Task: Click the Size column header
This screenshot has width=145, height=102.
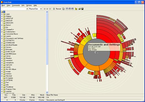Action: (22, 95)
